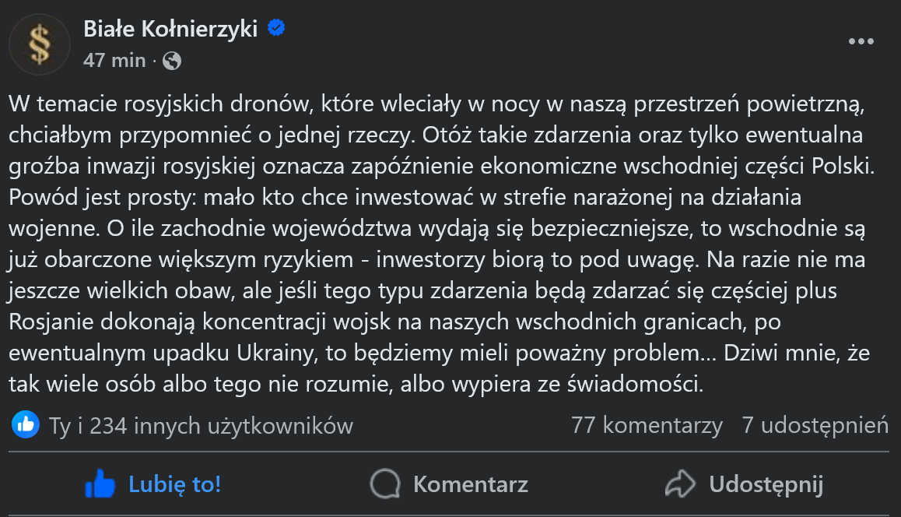View the 7 udostępnień shares list
The height and width of the screenshot is (517, 901).
(815, 425)
